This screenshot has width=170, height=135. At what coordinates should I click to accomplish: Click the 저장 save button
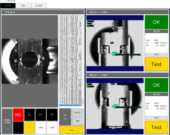point(78,121)
